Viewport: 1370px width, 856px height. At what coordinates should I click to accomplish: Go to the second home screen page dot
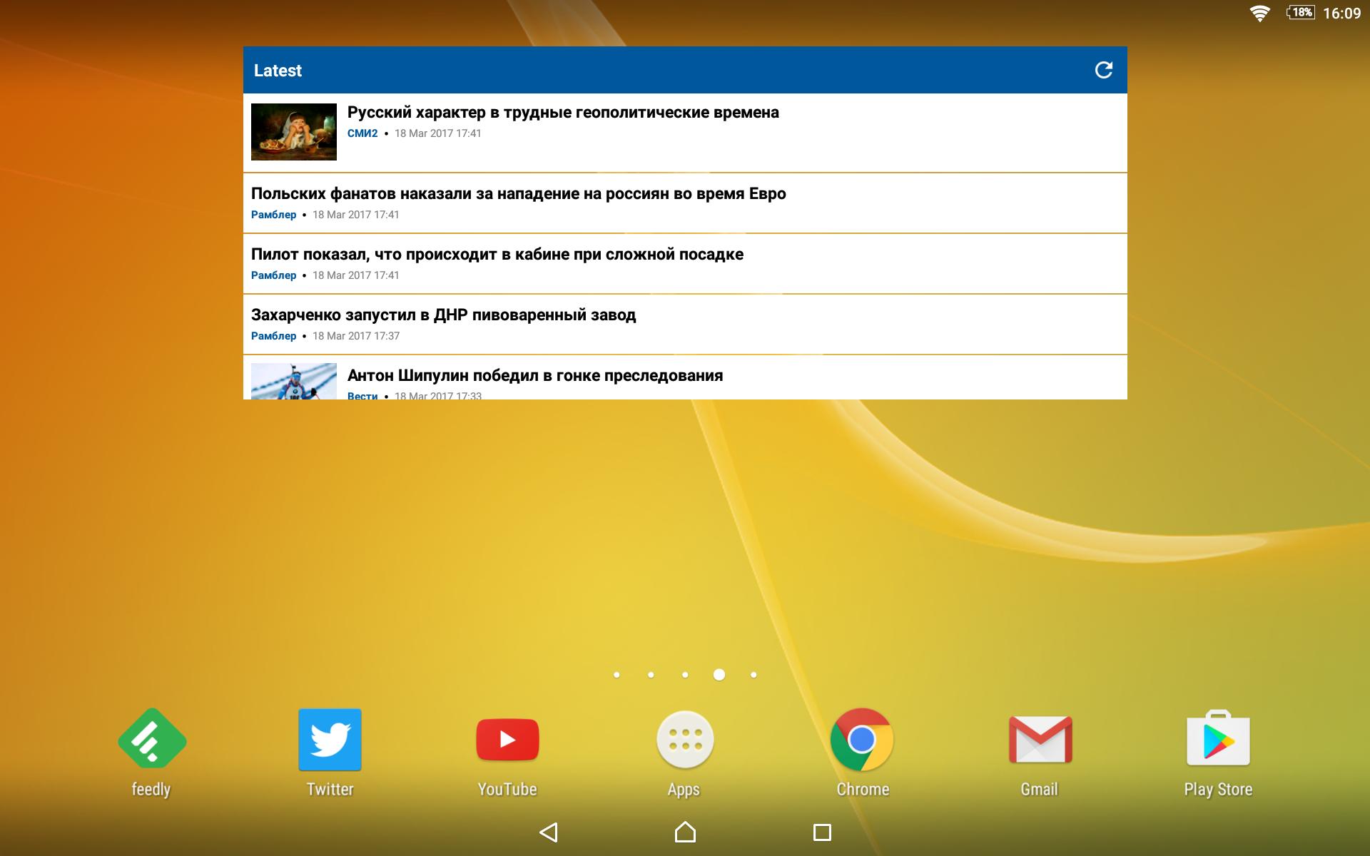click(x=651, y=675)
